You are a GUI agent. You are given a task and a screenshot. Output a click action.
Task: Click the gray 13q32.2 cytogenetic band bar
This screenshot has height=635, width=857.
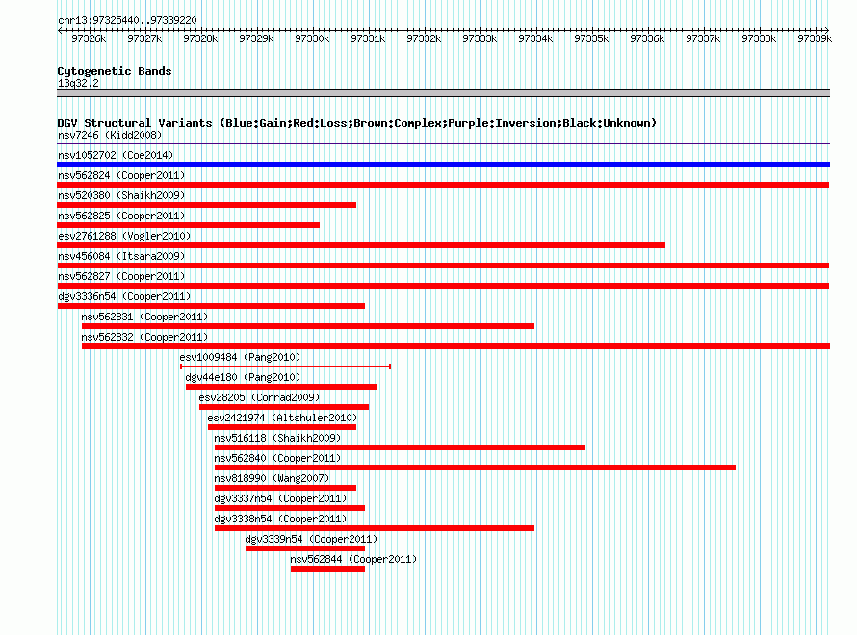coord(443,93)
